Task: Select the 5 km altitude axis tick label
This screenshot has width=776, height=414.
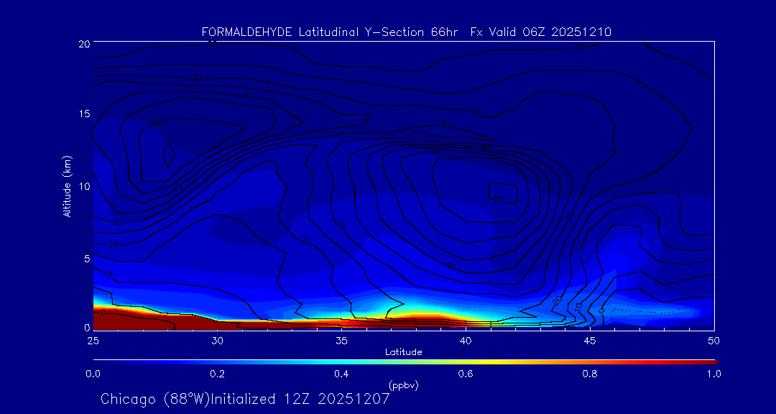Action: coord(86,258)
